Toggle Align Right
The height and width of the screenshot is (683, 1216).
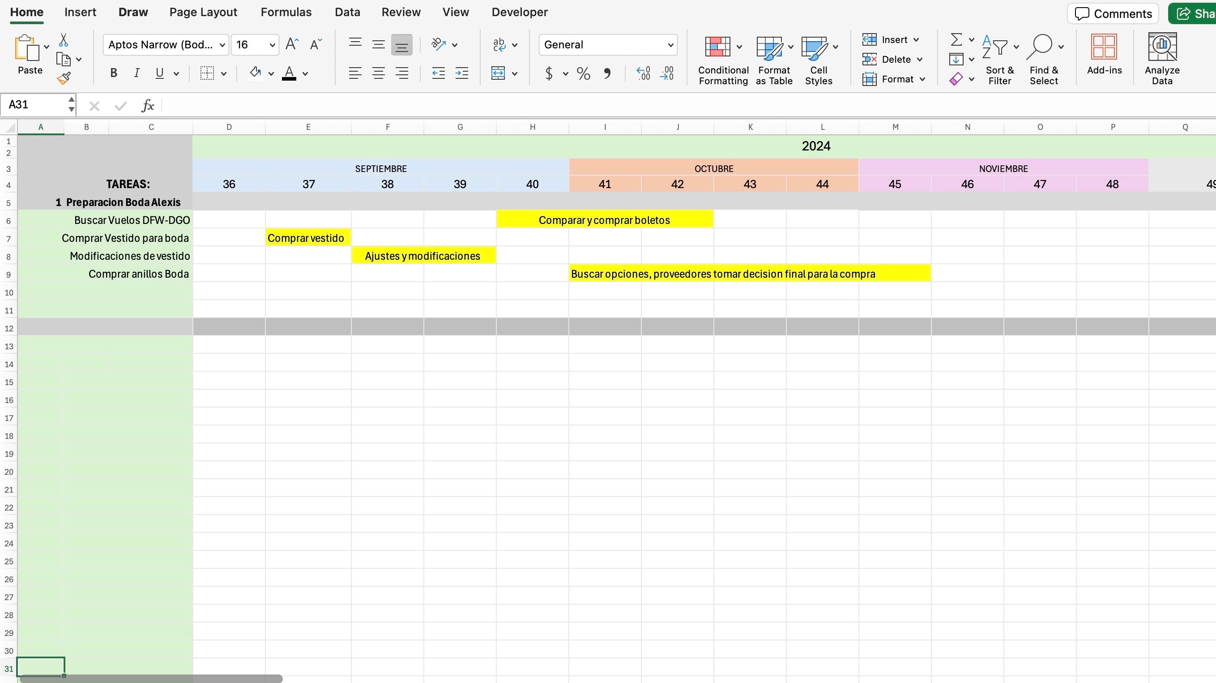point(402,73)
